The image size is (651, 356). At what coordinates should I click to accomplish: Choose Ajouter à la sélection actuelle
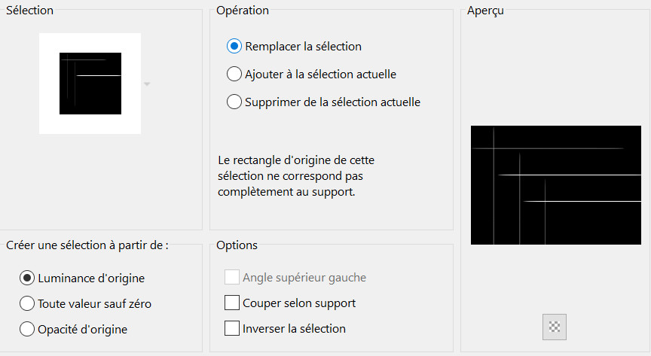pyautogui.click(x=234, y=74)
